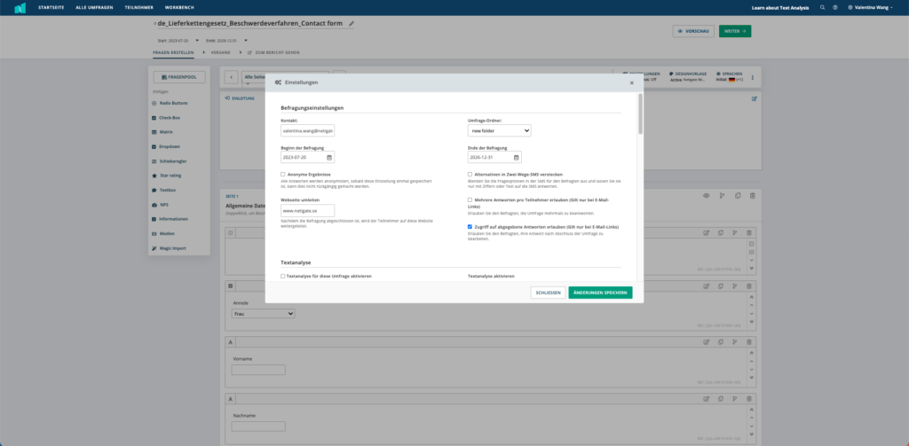Open Learn about Text Analysis link
Viewport: 909px width, 446px height.
[x=780, y=7]
